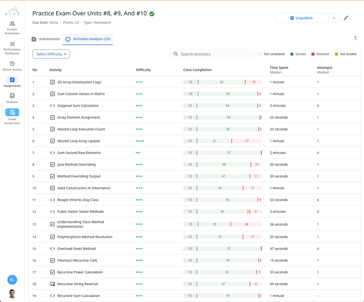Click the red Incorrect legend swatch
Viewport: 364px width, 302px height.
coord(313,54)
